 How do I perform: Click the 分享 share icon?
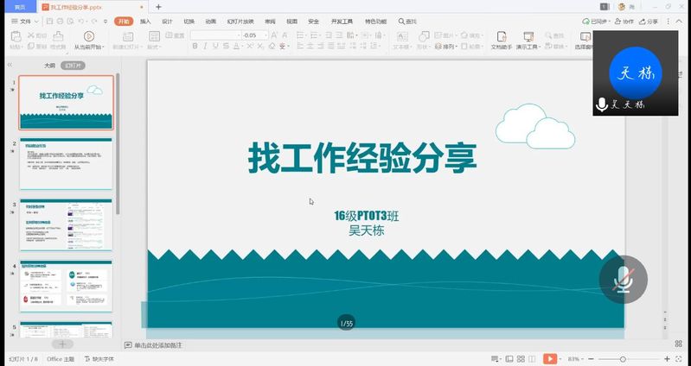(649, 21)
